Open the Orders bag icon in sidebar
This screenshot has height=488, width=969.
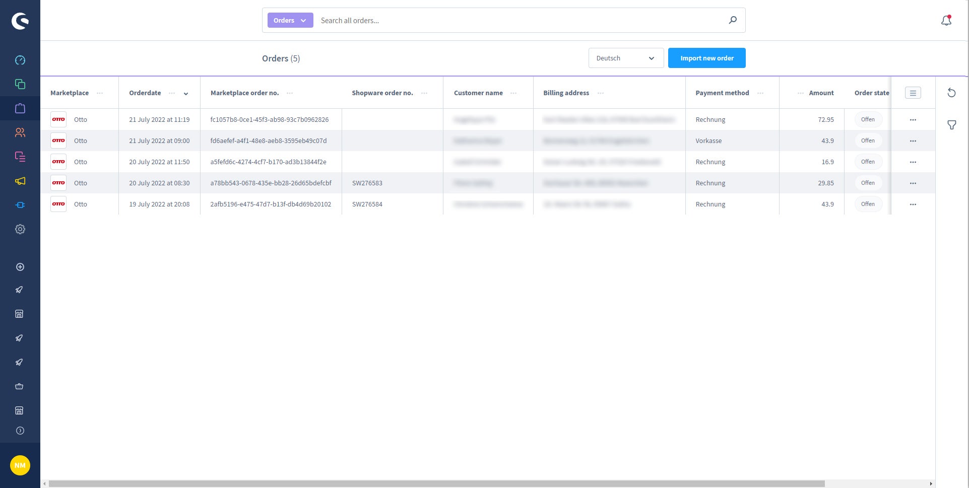(x=20, y=108)
